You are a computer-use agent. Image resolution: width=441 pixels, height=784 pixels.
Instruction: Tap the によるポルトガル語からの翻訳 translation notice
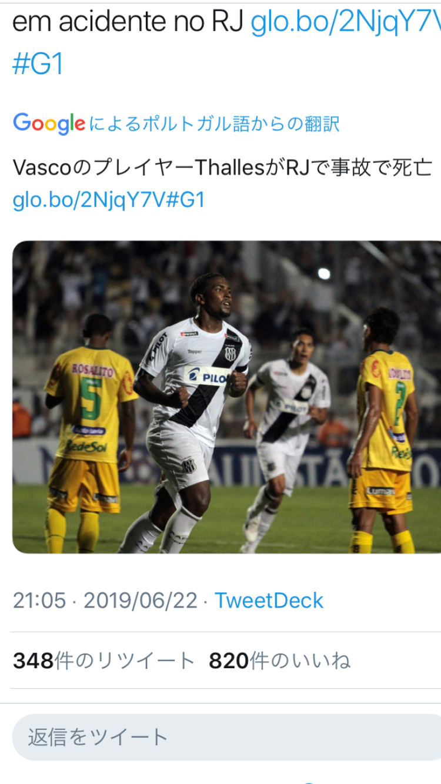pyautogui.click(x=214, y=124)
